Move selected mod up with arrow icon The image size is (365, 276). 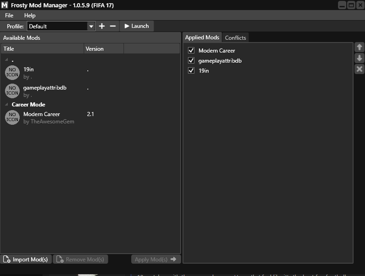click(x=360, y=47)
